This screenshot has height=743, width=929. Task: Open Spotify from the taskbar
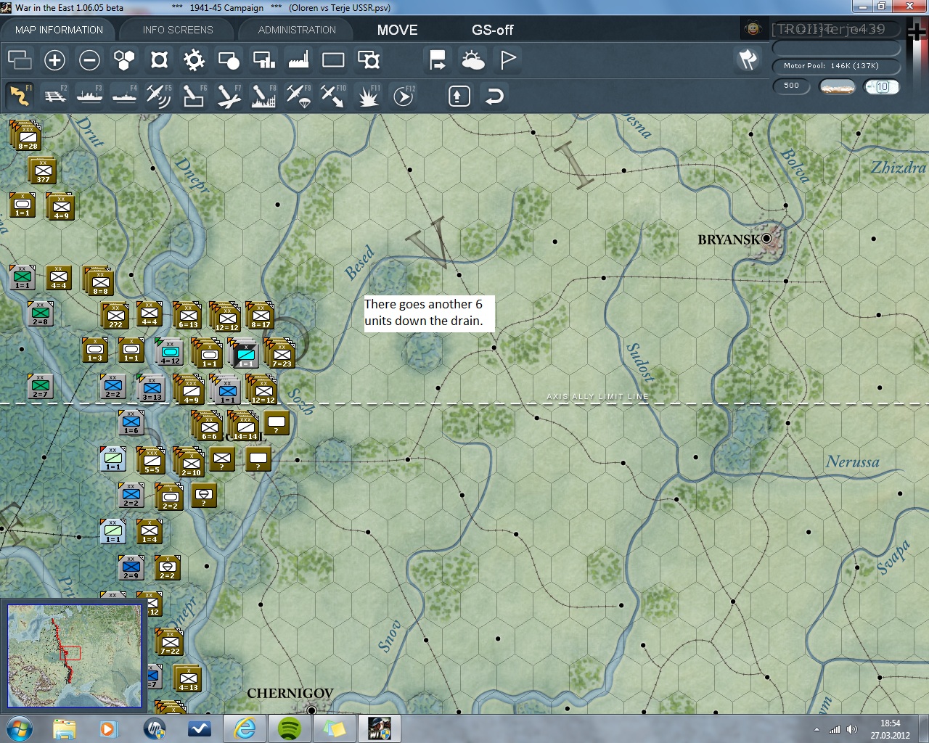pyautogui.click(x=290, y=728)
